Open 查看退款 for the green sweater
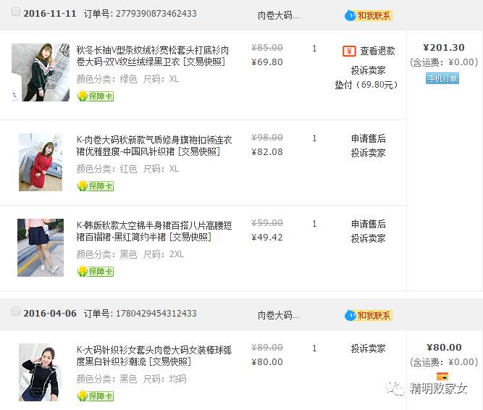 pos(377,51)
